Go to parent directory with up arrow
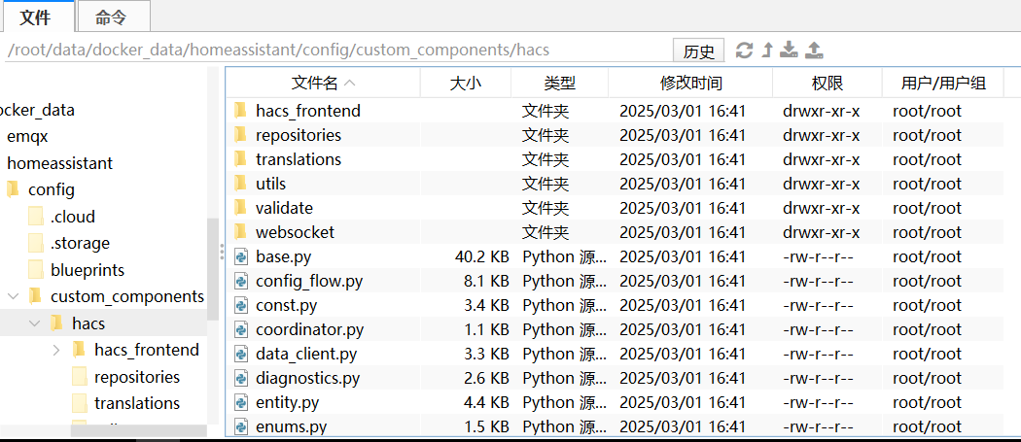The image size is (1021, 442). 767,51
